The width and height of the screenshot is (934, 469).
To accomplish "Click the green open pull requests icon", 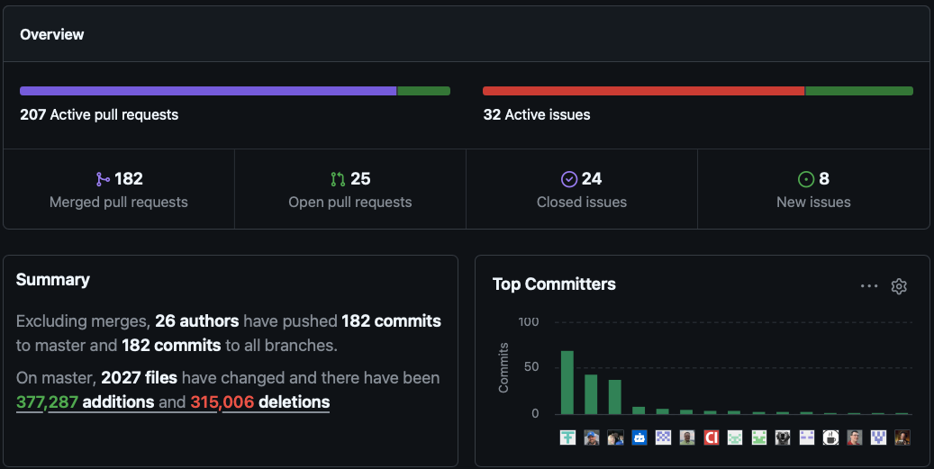I will pos(338,179).
